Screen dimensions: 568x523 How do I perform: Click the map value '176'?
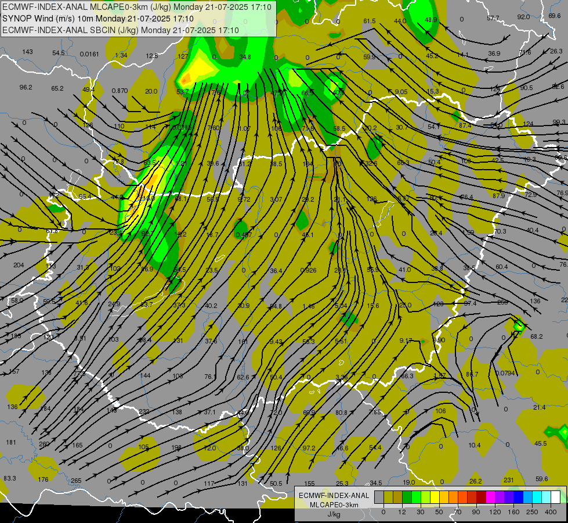(43, 479)
